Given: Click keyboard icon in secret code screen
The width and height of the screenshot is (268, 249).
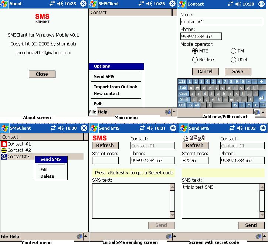Looking at the screenshot, I should [x=258, y=236].
